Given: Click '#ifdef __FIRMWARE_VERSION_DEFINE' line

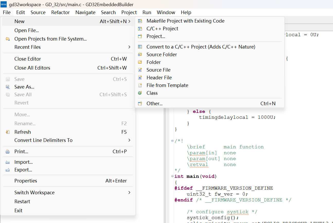Looking at the screenshot, I should click(224, 188).
